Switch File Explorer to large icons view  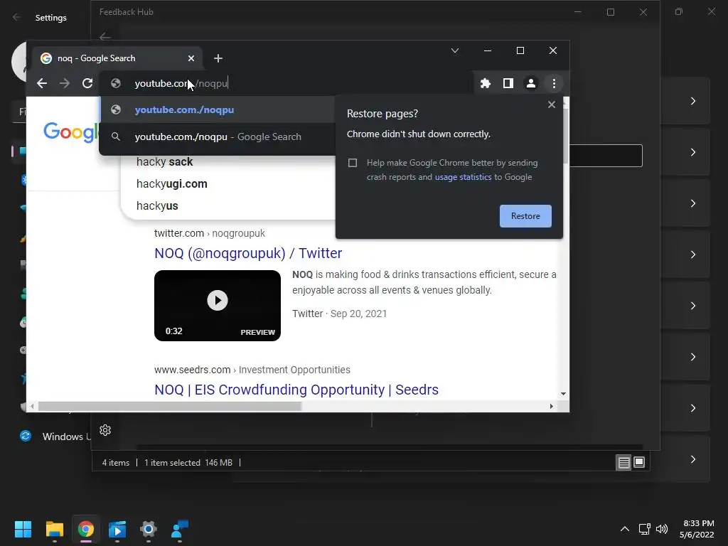tap(639, 462)
